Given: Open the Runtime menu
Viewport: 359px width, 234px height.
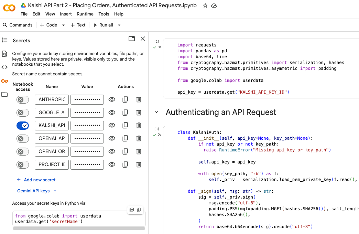Looking at the screenshot, I should pyautogui.click(x=85, y=14).
